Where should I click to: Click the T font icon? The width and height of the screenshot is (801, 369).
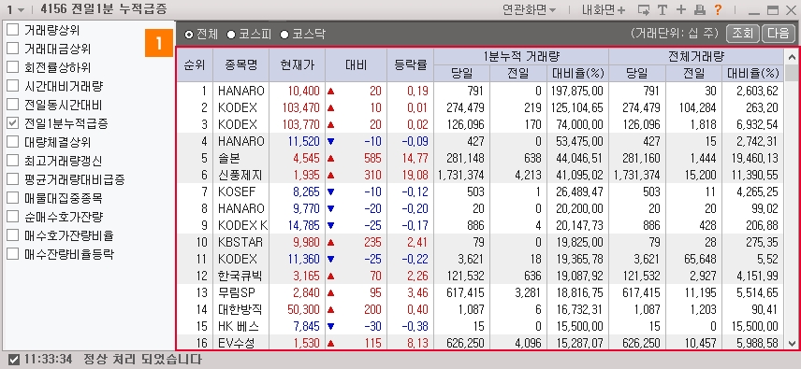click(663, 9)
